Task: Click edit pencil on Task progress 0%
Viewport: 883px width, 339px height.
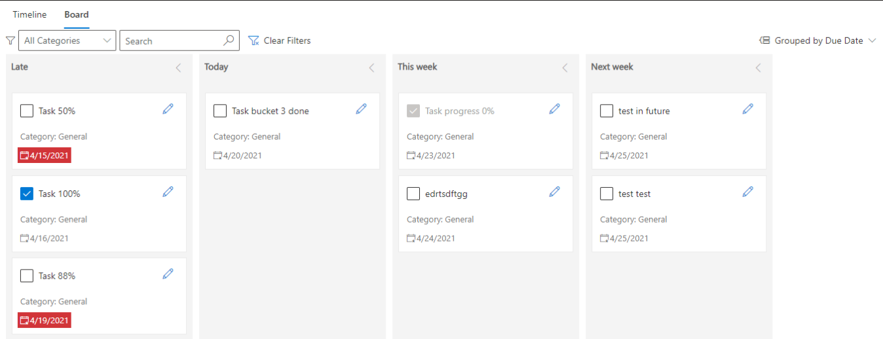Action: 555,109
